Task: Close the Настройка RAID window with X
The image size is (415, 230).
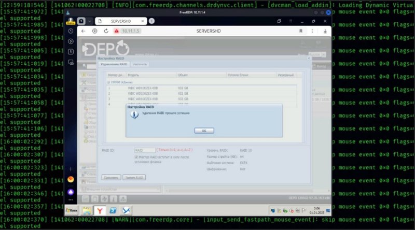Action: pyautogui.click(x=309, y=58)
